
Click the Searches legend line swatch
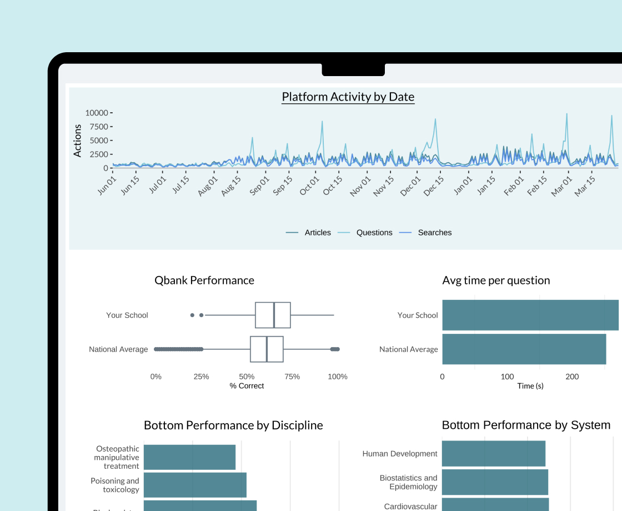[x=405, y=233]
